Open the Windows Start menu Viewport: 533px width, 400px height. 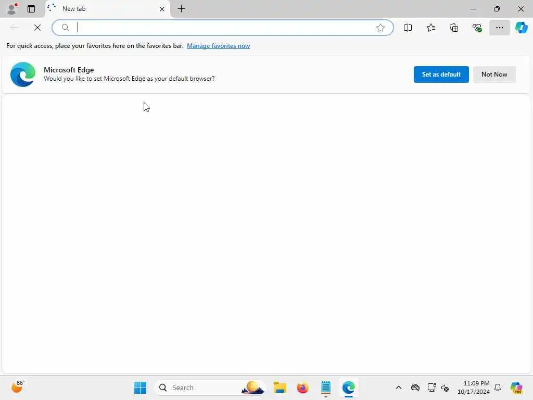point(140,387)
